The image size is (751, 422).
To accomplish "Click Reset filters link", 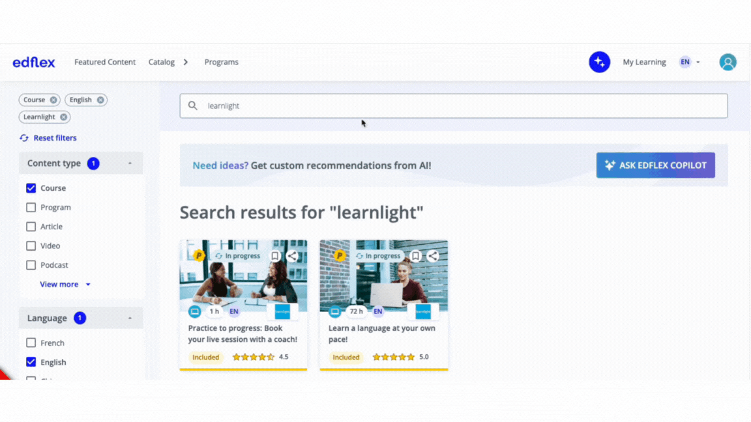I will point(55,138).
